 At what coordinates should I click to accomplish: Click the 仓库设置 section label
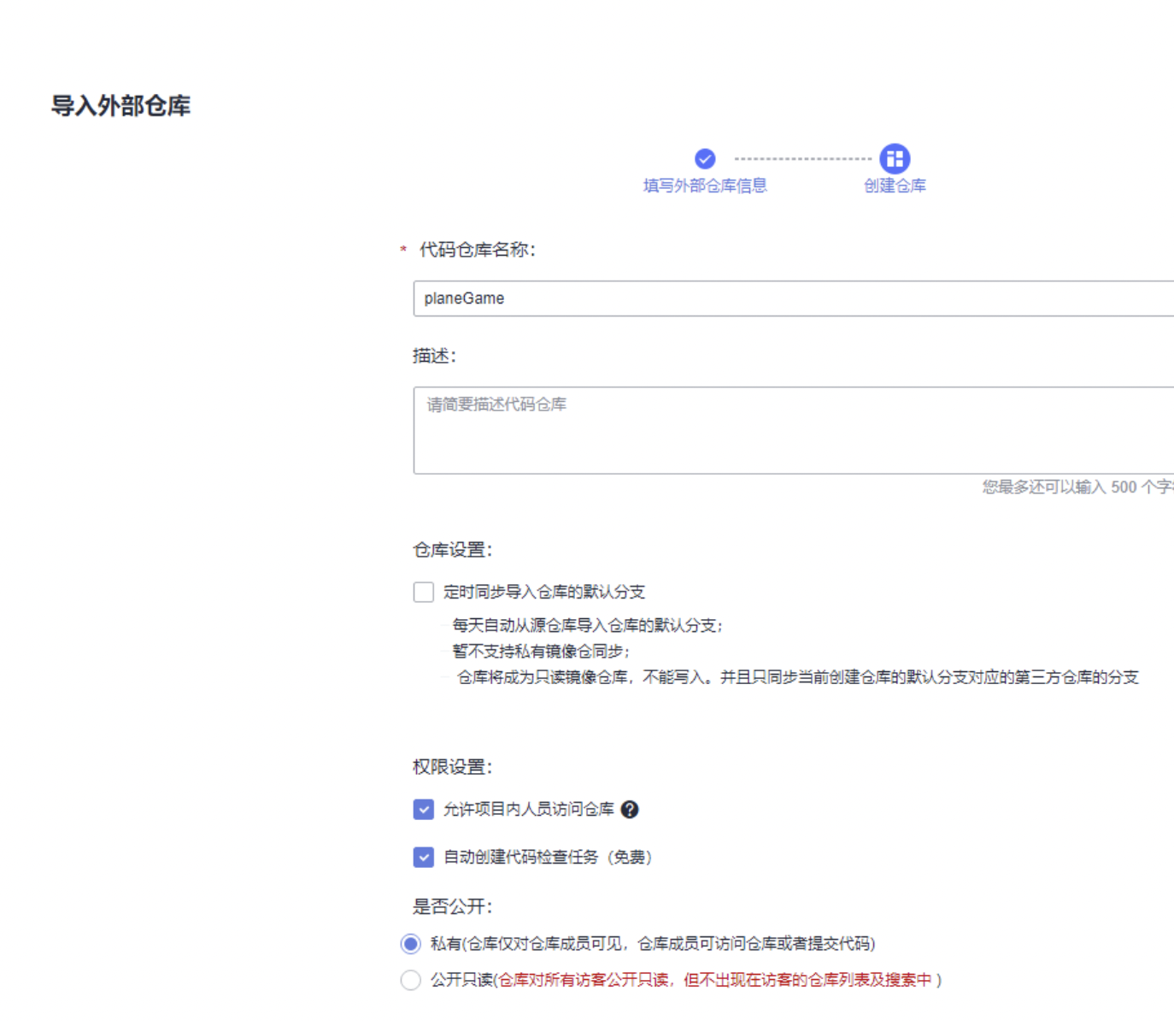pos(453,550)
